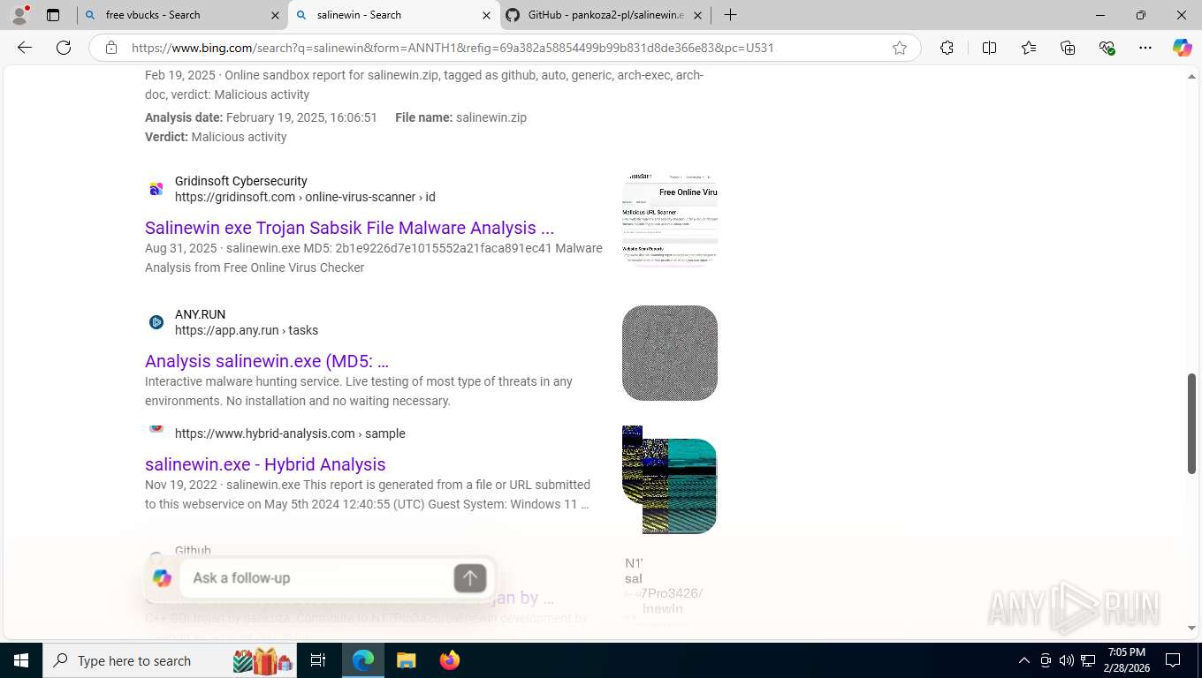The width and height of the screenshot is (1202, 678).
Task: Open the ANY.RUN noise thumbnail
Action: coord(670,353)
